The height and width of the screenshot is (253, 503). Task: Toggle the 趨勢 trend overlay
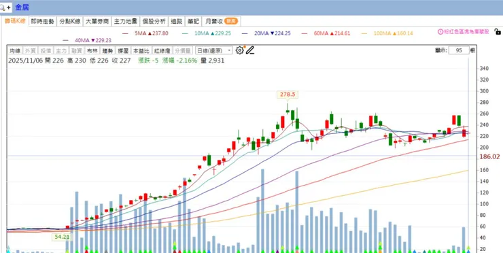coord(107,51)
